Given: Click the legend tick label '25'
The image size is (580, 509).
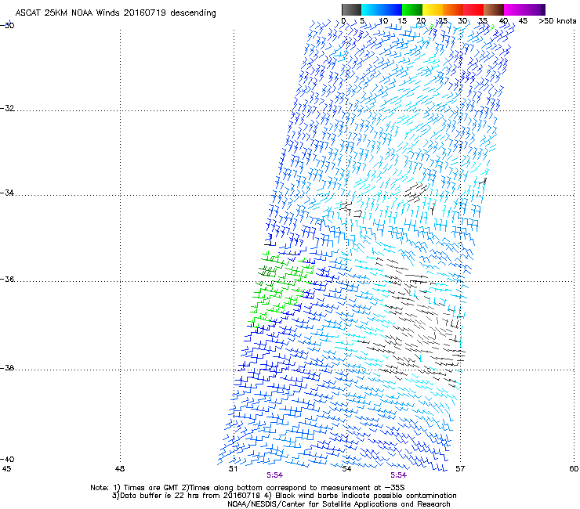Looking at the screenshot, I should (443, 21).
